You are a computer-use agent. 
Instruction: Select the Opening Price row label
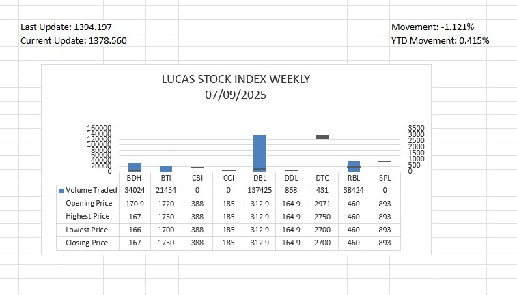[89, 203]
